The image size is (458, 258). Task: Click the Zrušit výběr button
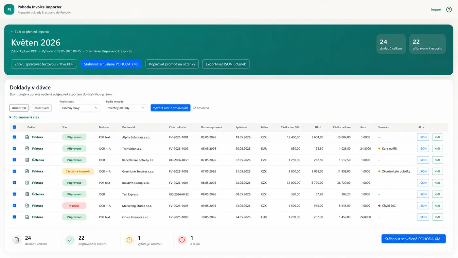[x=42, y=108]
